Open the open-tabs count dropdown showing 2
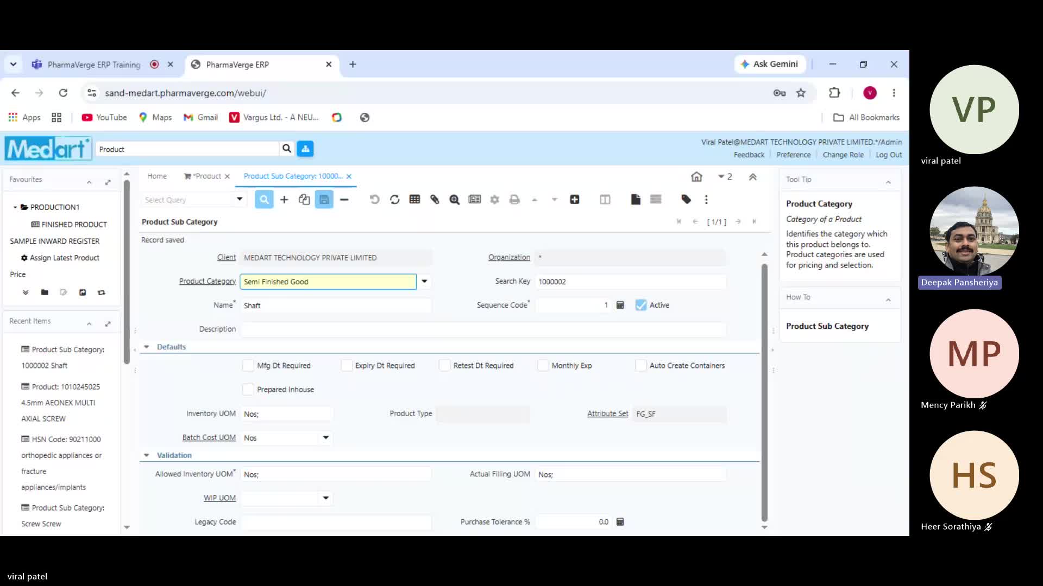 pyautogui.click(x=725, y=177)
